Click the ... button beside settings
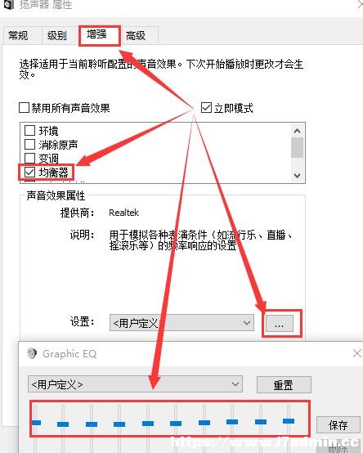Image resolution: width=363 pixels, height=453 pixels. pyautogui.click(x=280, y=324)
